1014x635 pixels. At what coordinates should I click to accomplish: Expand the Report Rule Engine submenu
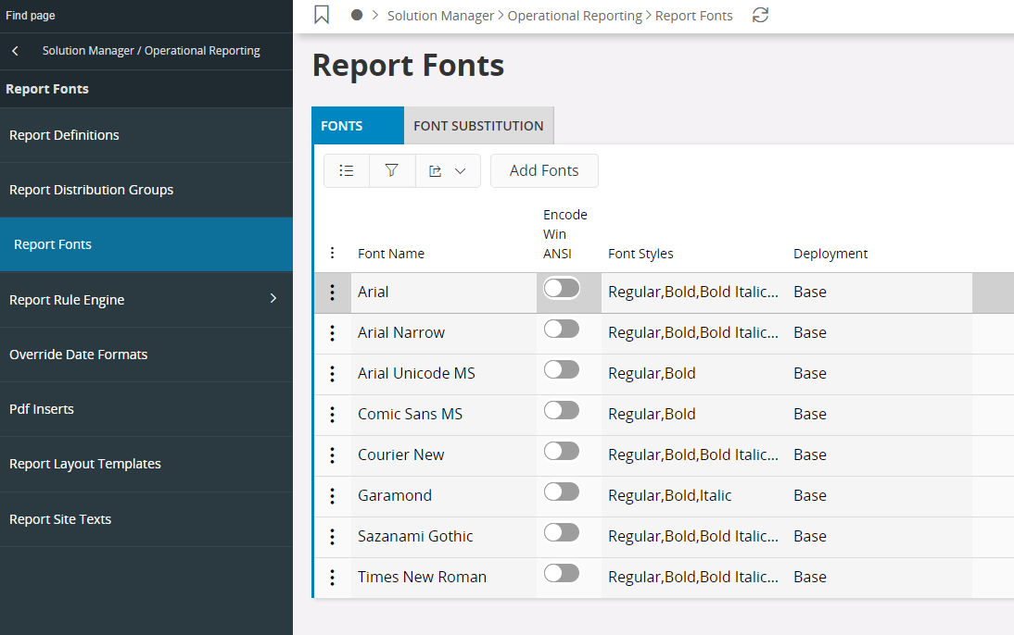pos(273,298)
